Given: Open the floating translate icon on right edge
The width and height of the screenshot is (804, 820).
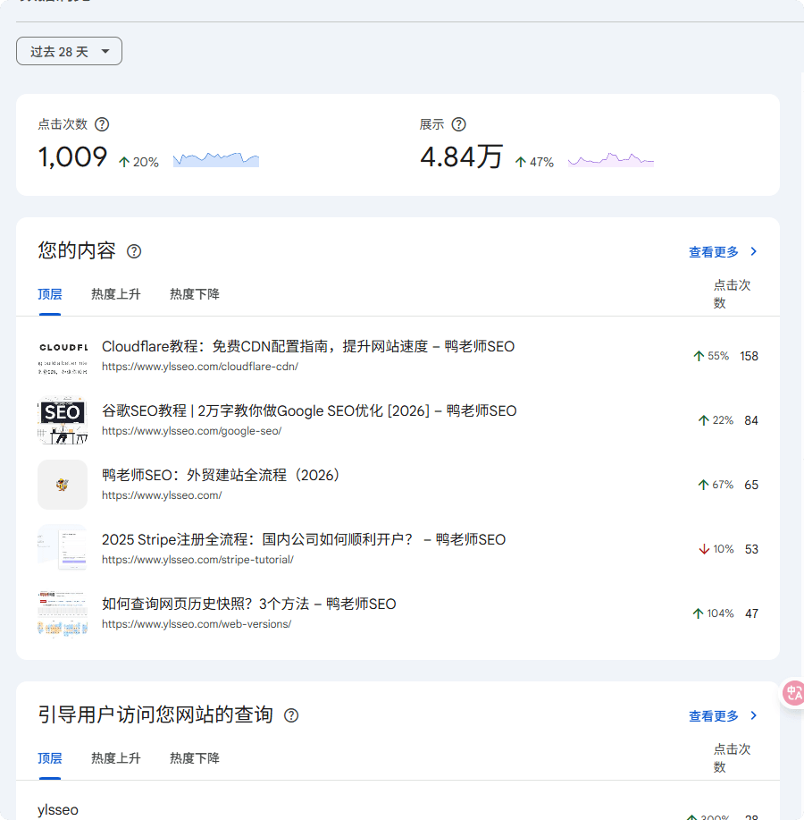Looking at the screenshot, I should [x=793, y=693].
